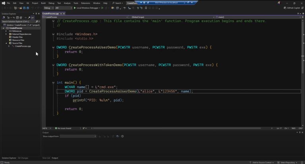
Task: Click the No issues found indicator
Action: pos(64,128)
